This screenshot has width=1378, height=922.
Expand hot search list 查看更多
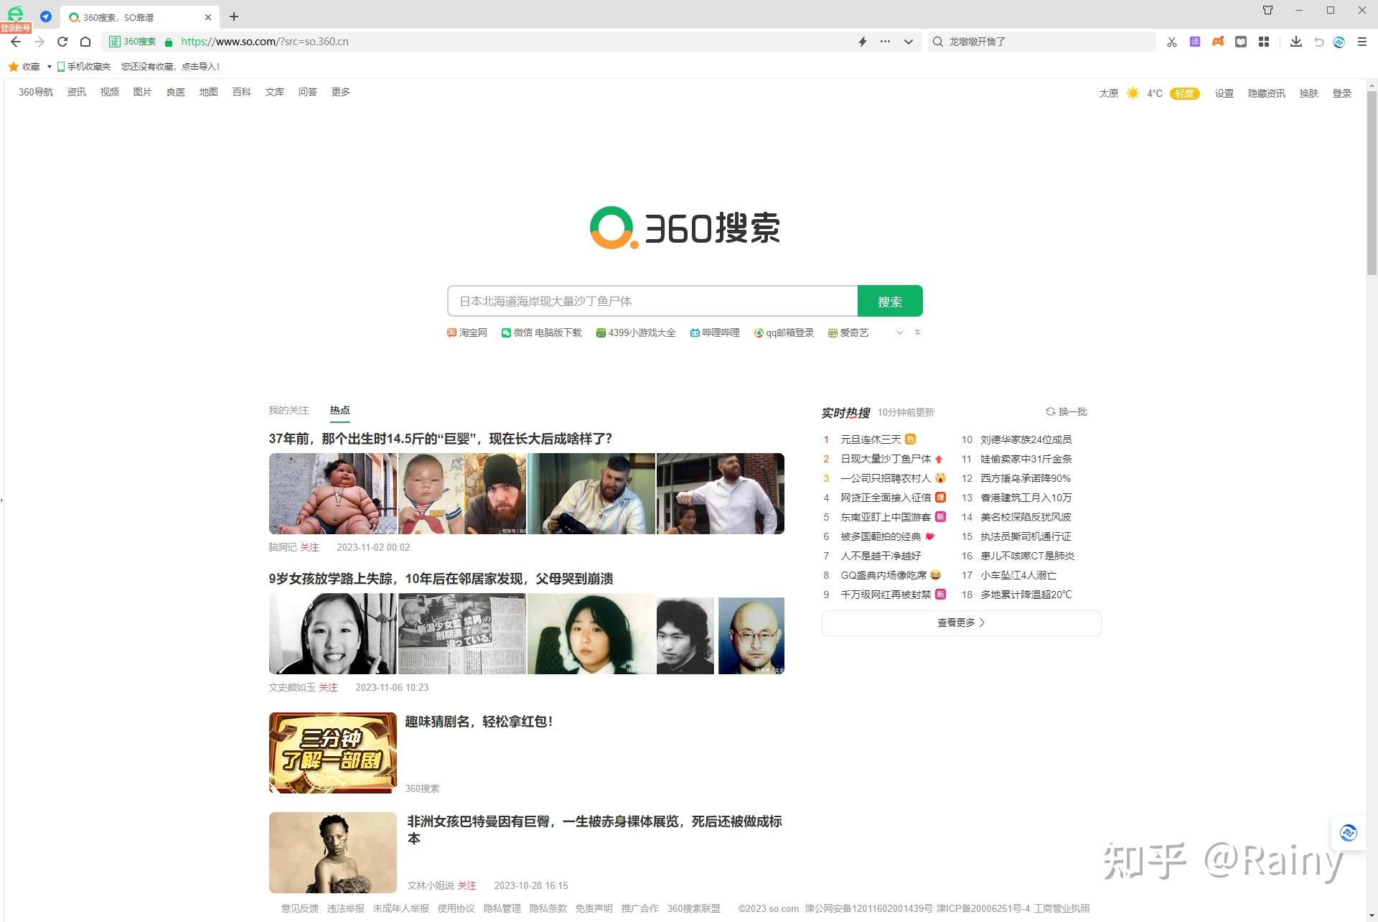961,623
